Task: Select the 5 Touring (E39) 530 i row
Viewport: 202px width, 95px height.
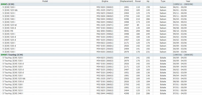Action: tap(101, 61)
